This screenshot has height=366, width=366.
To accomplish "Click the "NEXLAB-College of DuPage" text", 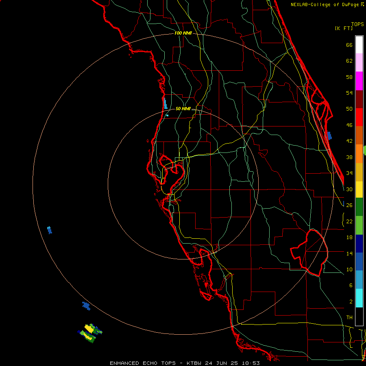I will point(325,4).
